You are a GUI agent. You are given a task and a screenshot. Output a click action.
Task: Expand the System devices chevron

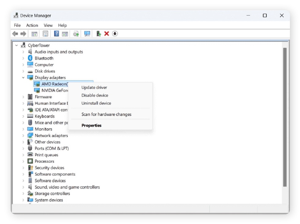click(x=23, y=200)
